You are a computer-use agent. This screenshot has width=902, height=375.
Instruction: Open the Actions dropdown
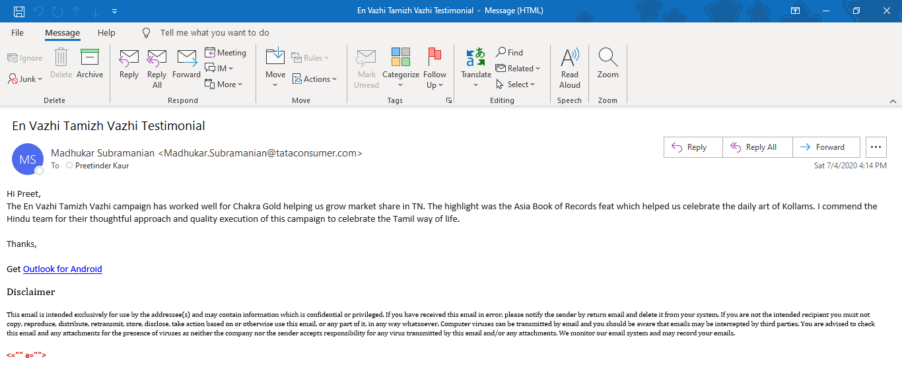[x=315, y=79]
